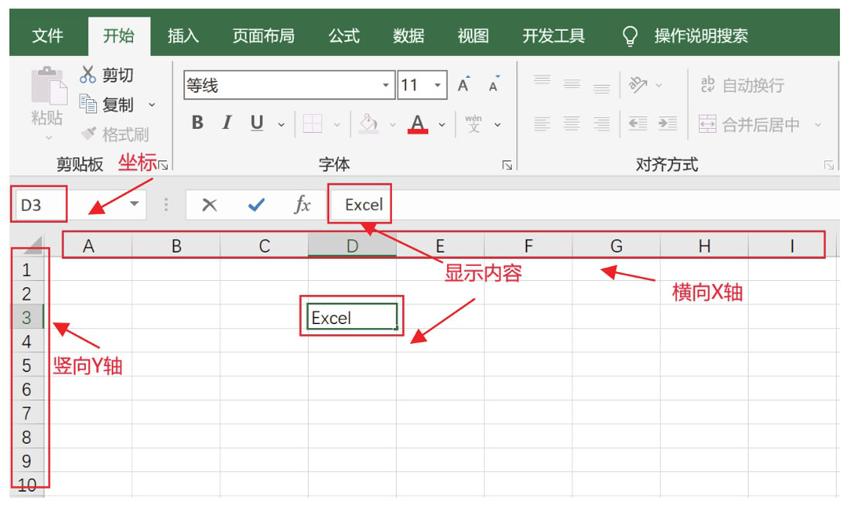Toggle Underline formatting

click(x=257, y=124)
